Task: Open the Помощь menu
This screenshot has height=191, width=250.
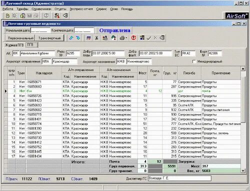Action: tap(127, 9)
